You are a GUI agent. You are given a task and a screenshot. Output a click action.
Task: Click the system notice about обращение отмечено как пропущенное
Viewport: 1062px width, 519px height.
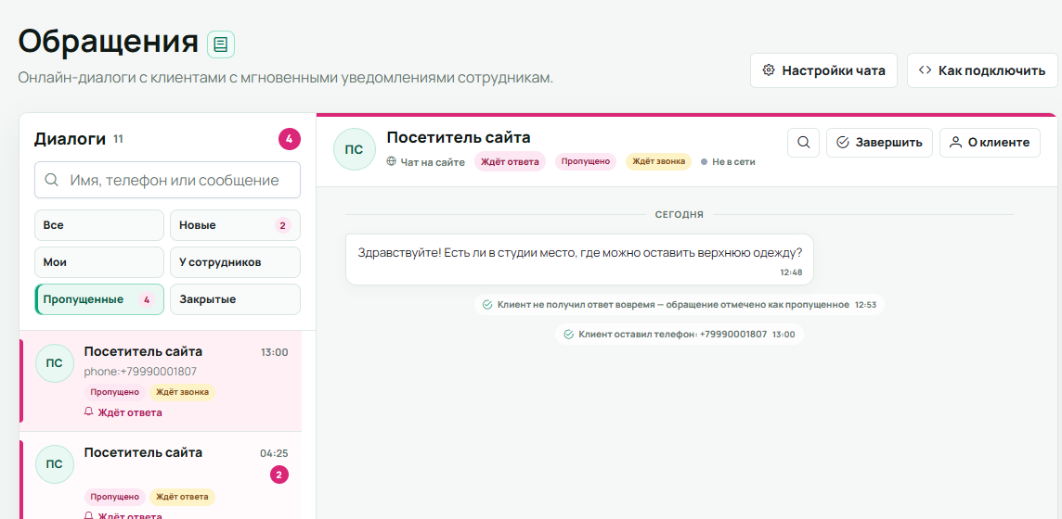(680, 305)
